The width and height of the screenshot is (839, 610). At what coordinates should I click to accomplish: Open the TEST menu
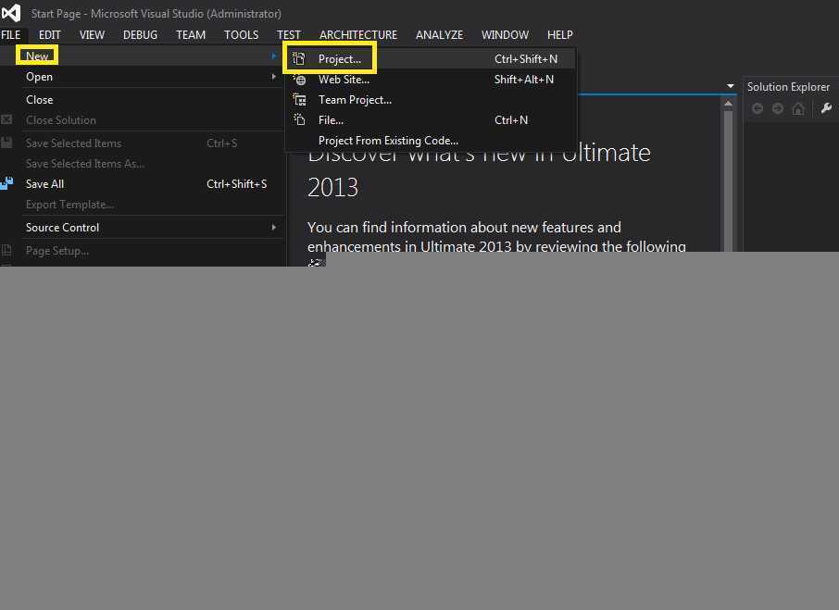[288, 35]
